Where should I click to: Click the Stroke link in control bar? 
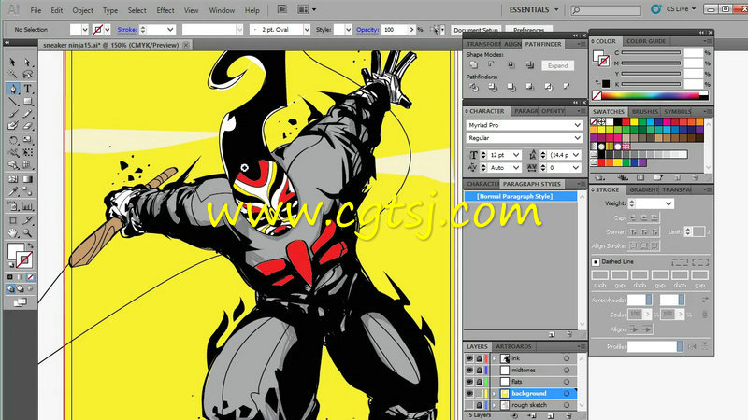point(127,30)
